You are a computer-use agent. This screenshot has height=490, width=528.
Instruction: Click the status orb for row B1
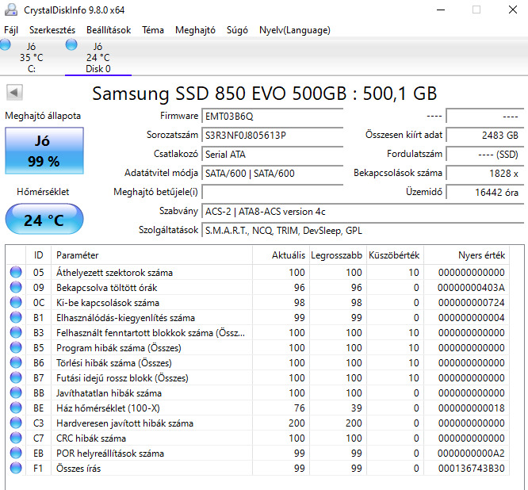click(x=16, y=317)
